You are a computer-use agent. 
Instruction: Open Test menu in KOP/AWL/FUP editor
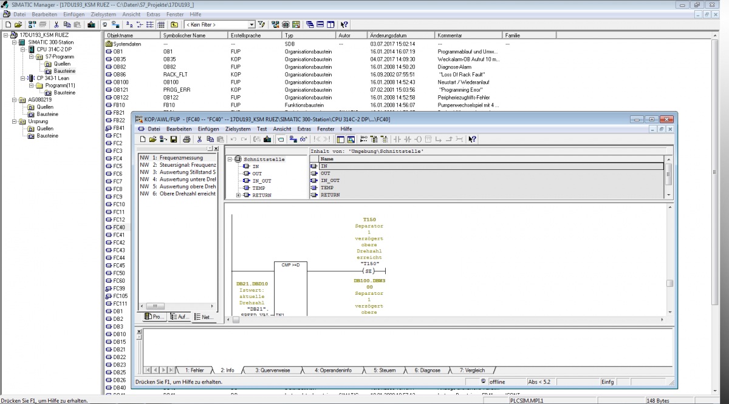(262, 129)
